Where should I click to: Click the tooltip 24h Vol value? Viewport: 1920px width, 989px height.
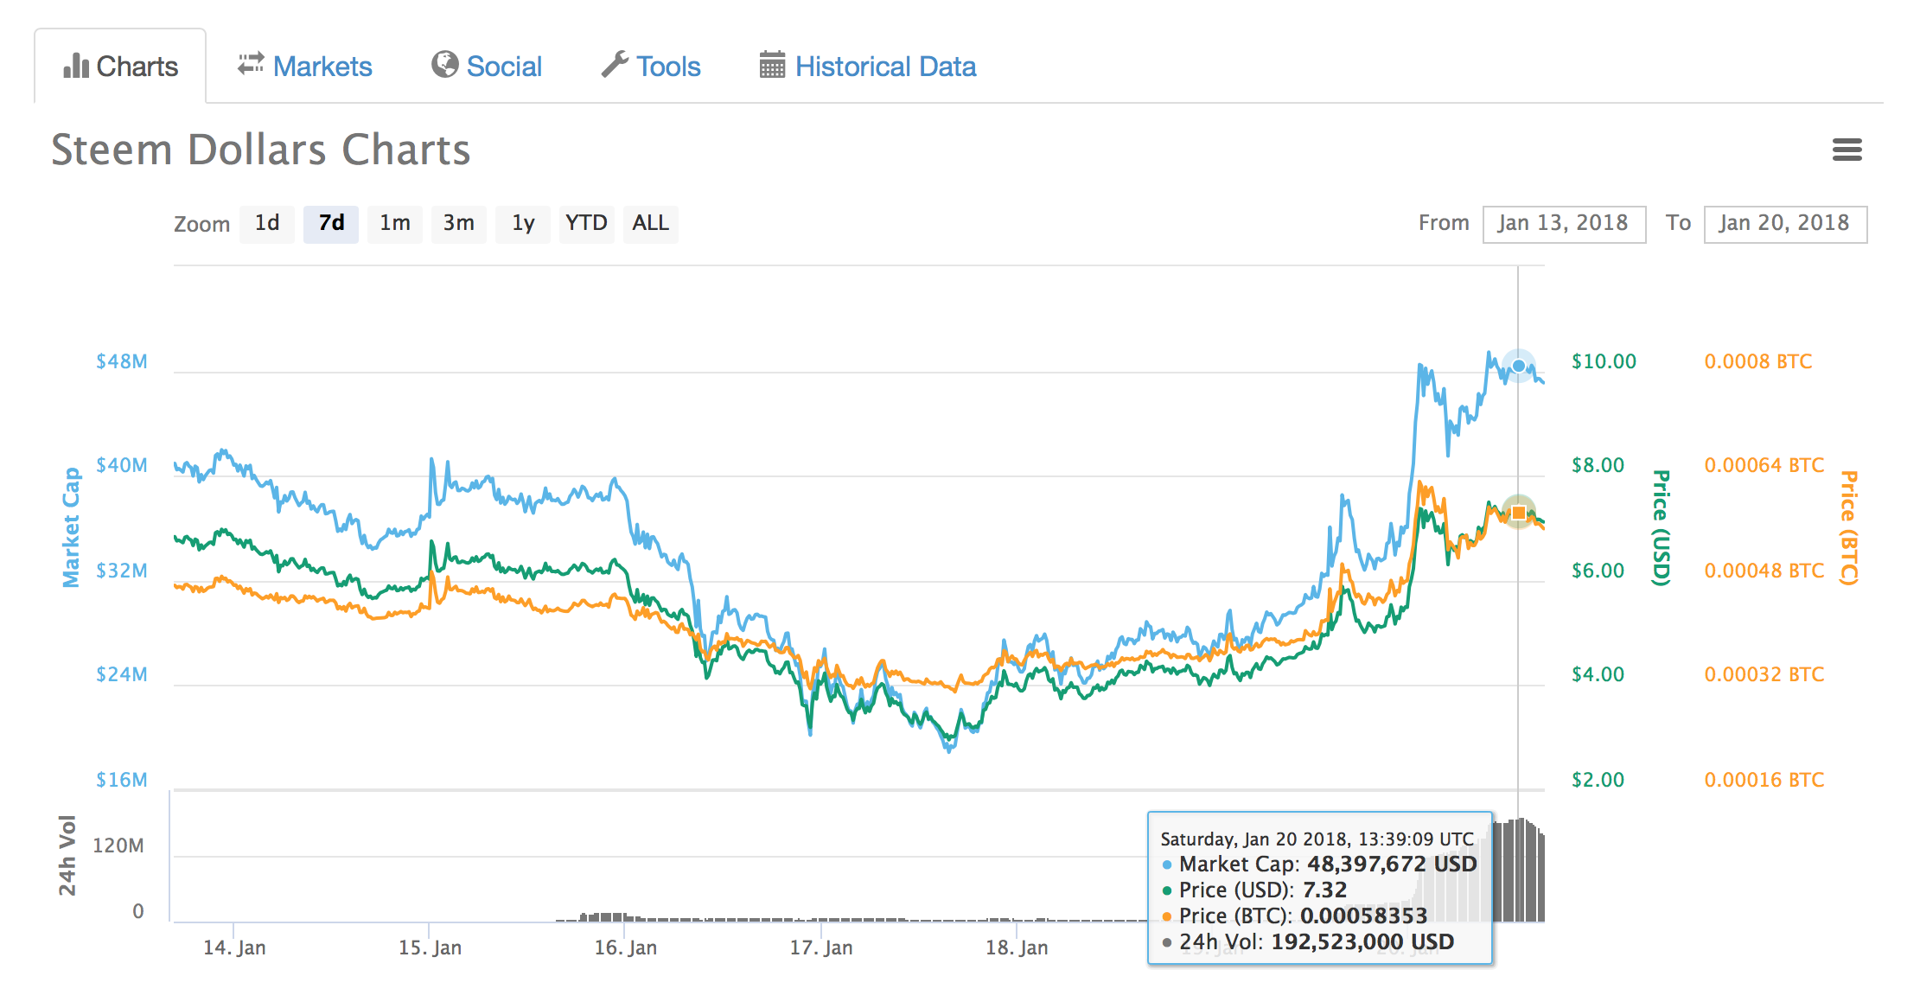point(1362,941)
